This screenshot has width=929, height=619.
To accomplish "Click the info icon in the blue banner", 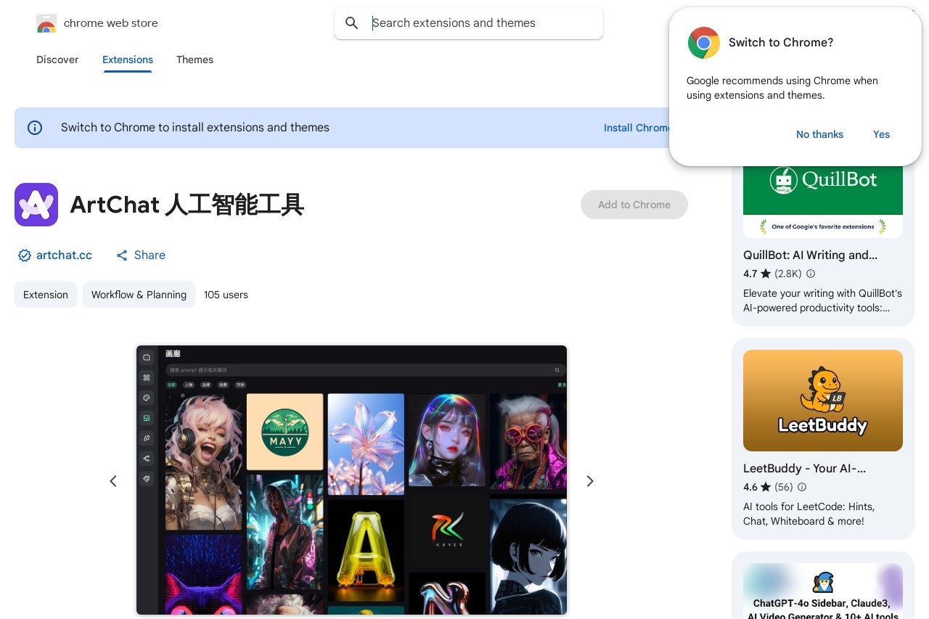I will pos(35,128).
